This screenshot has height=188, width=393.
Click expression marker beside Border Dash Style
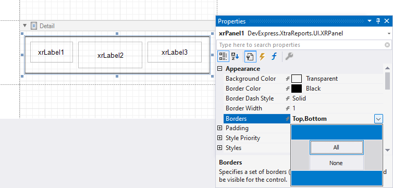click(x=288, y=98)
